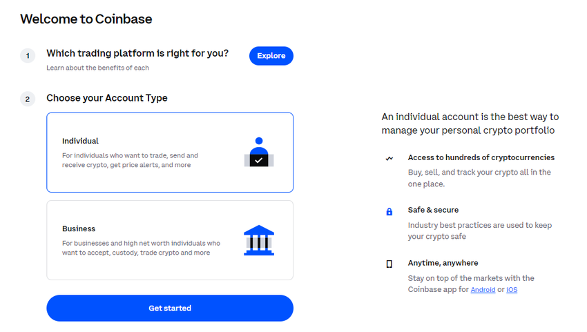
Task: Click the chart icon beside cryptocurrencies access
Action: click(389, 158)
